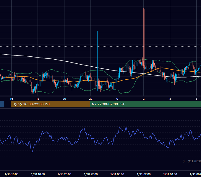Click hour label 2 on chart axis
Screen dimensions: 201x177
pyautogui.click(x=144, y=99)
